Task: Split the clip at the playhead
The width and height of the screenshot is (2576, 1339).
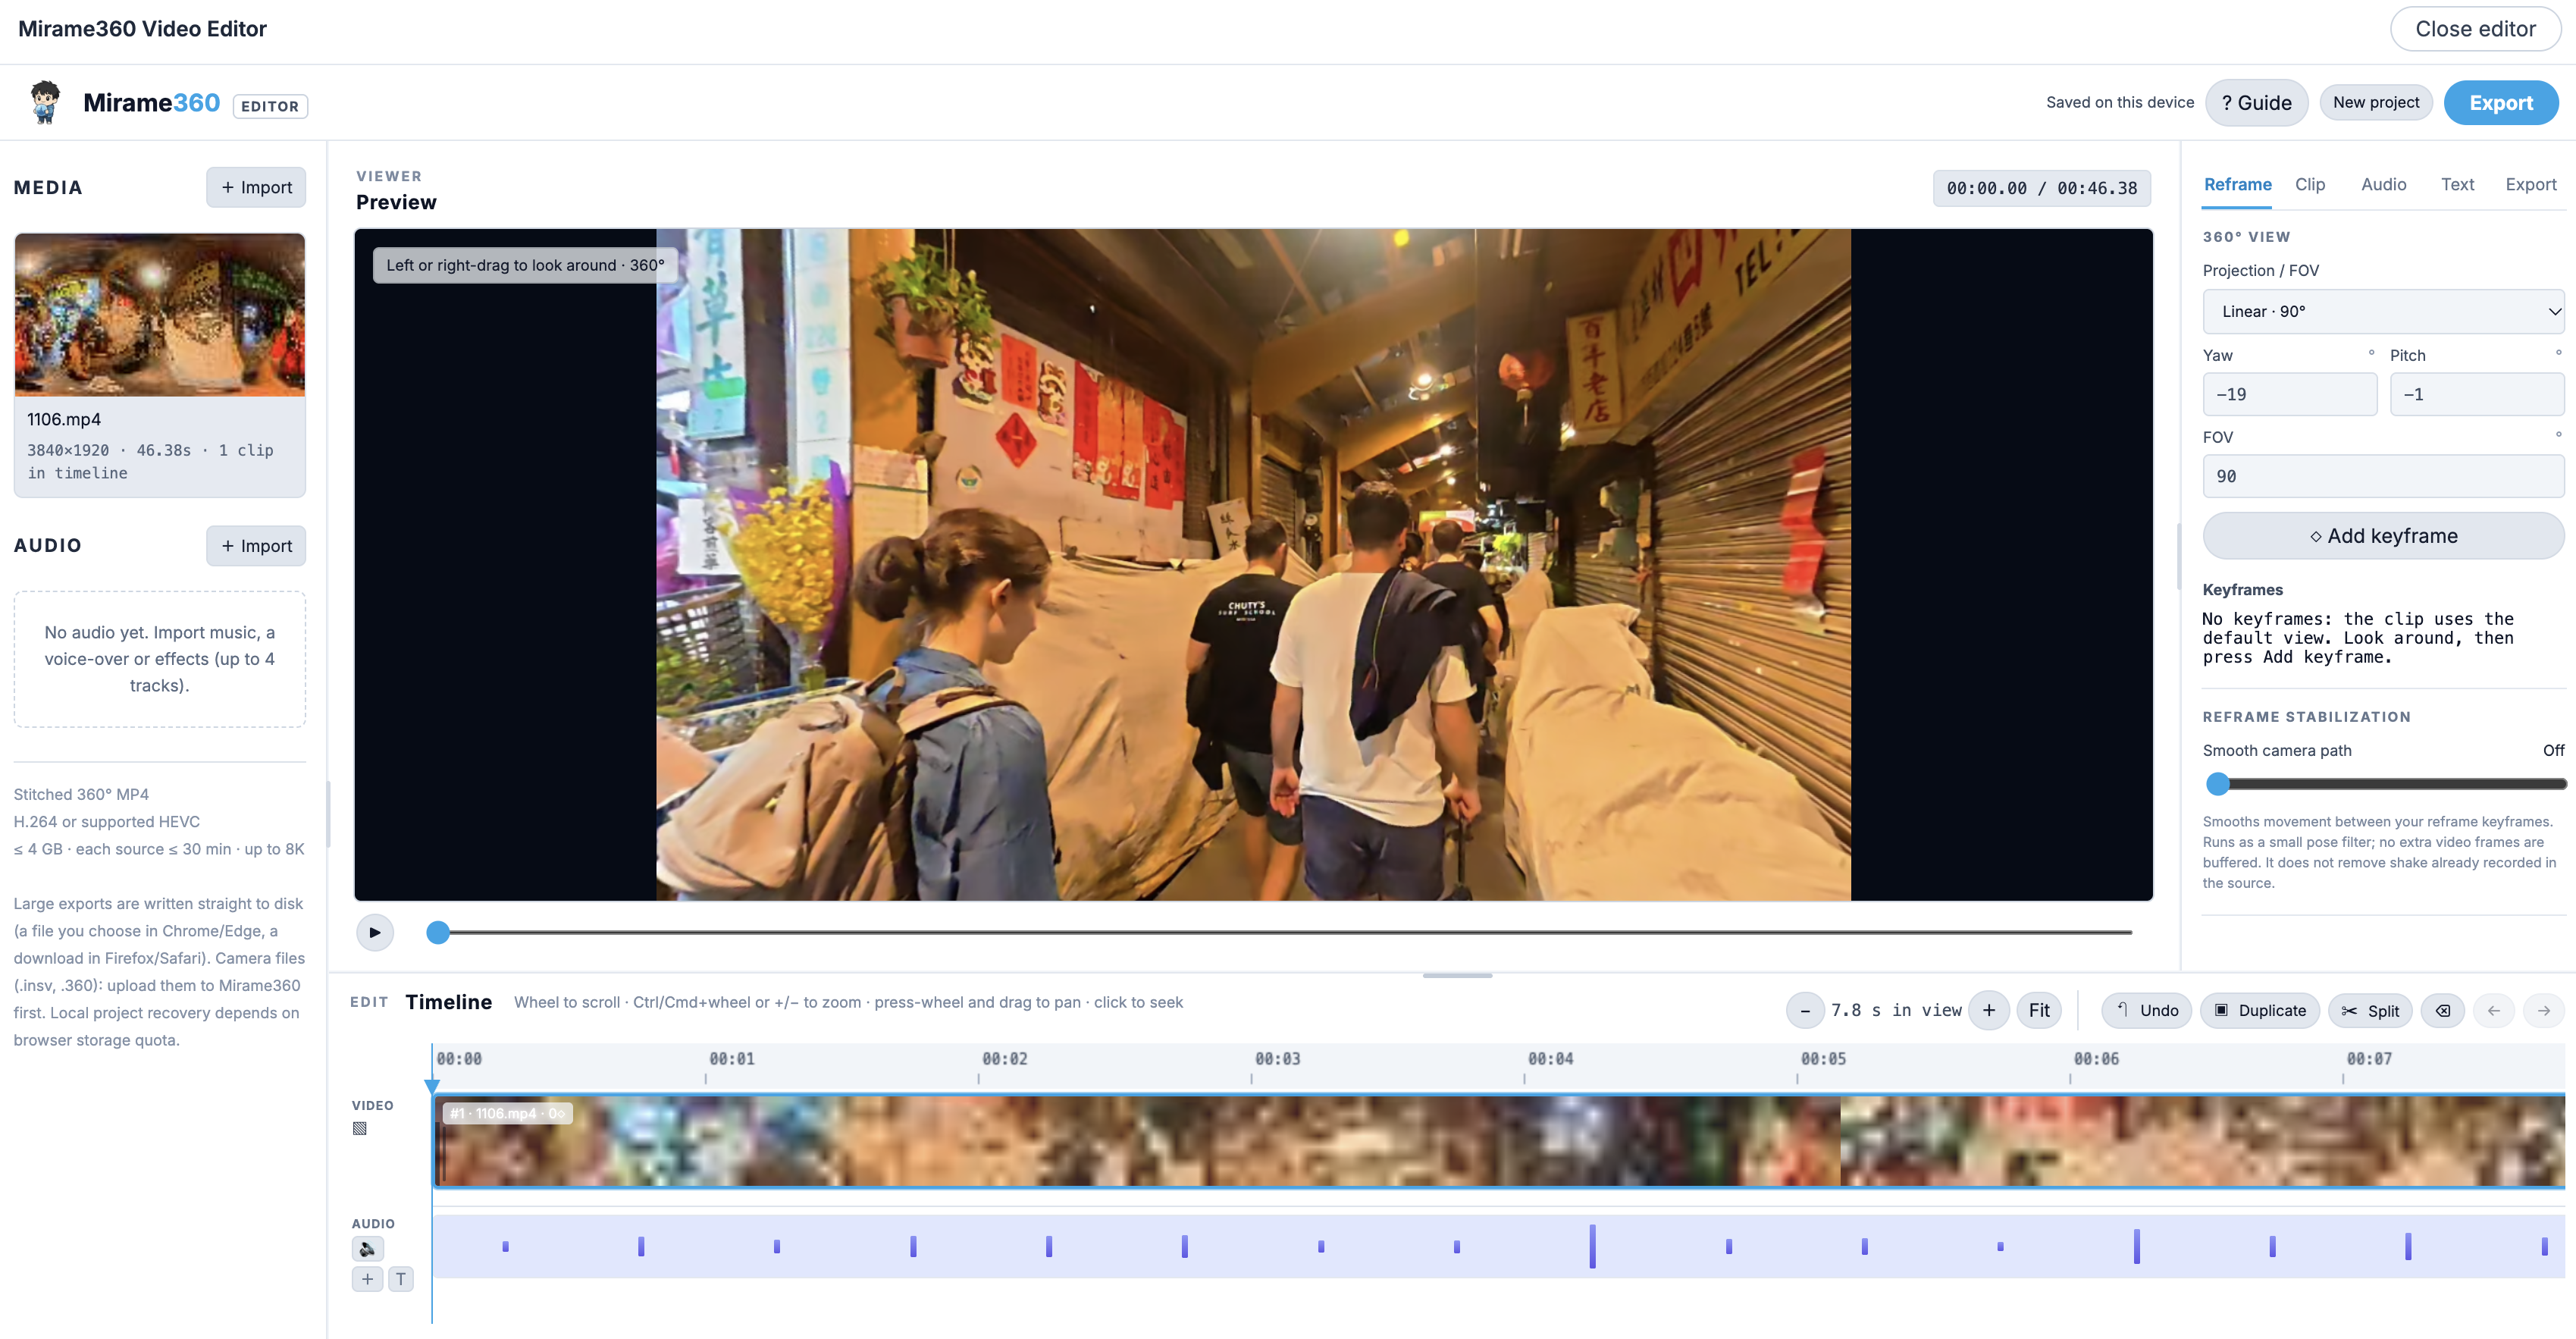Action: pyautogui.click(x=2371, y=1010)
